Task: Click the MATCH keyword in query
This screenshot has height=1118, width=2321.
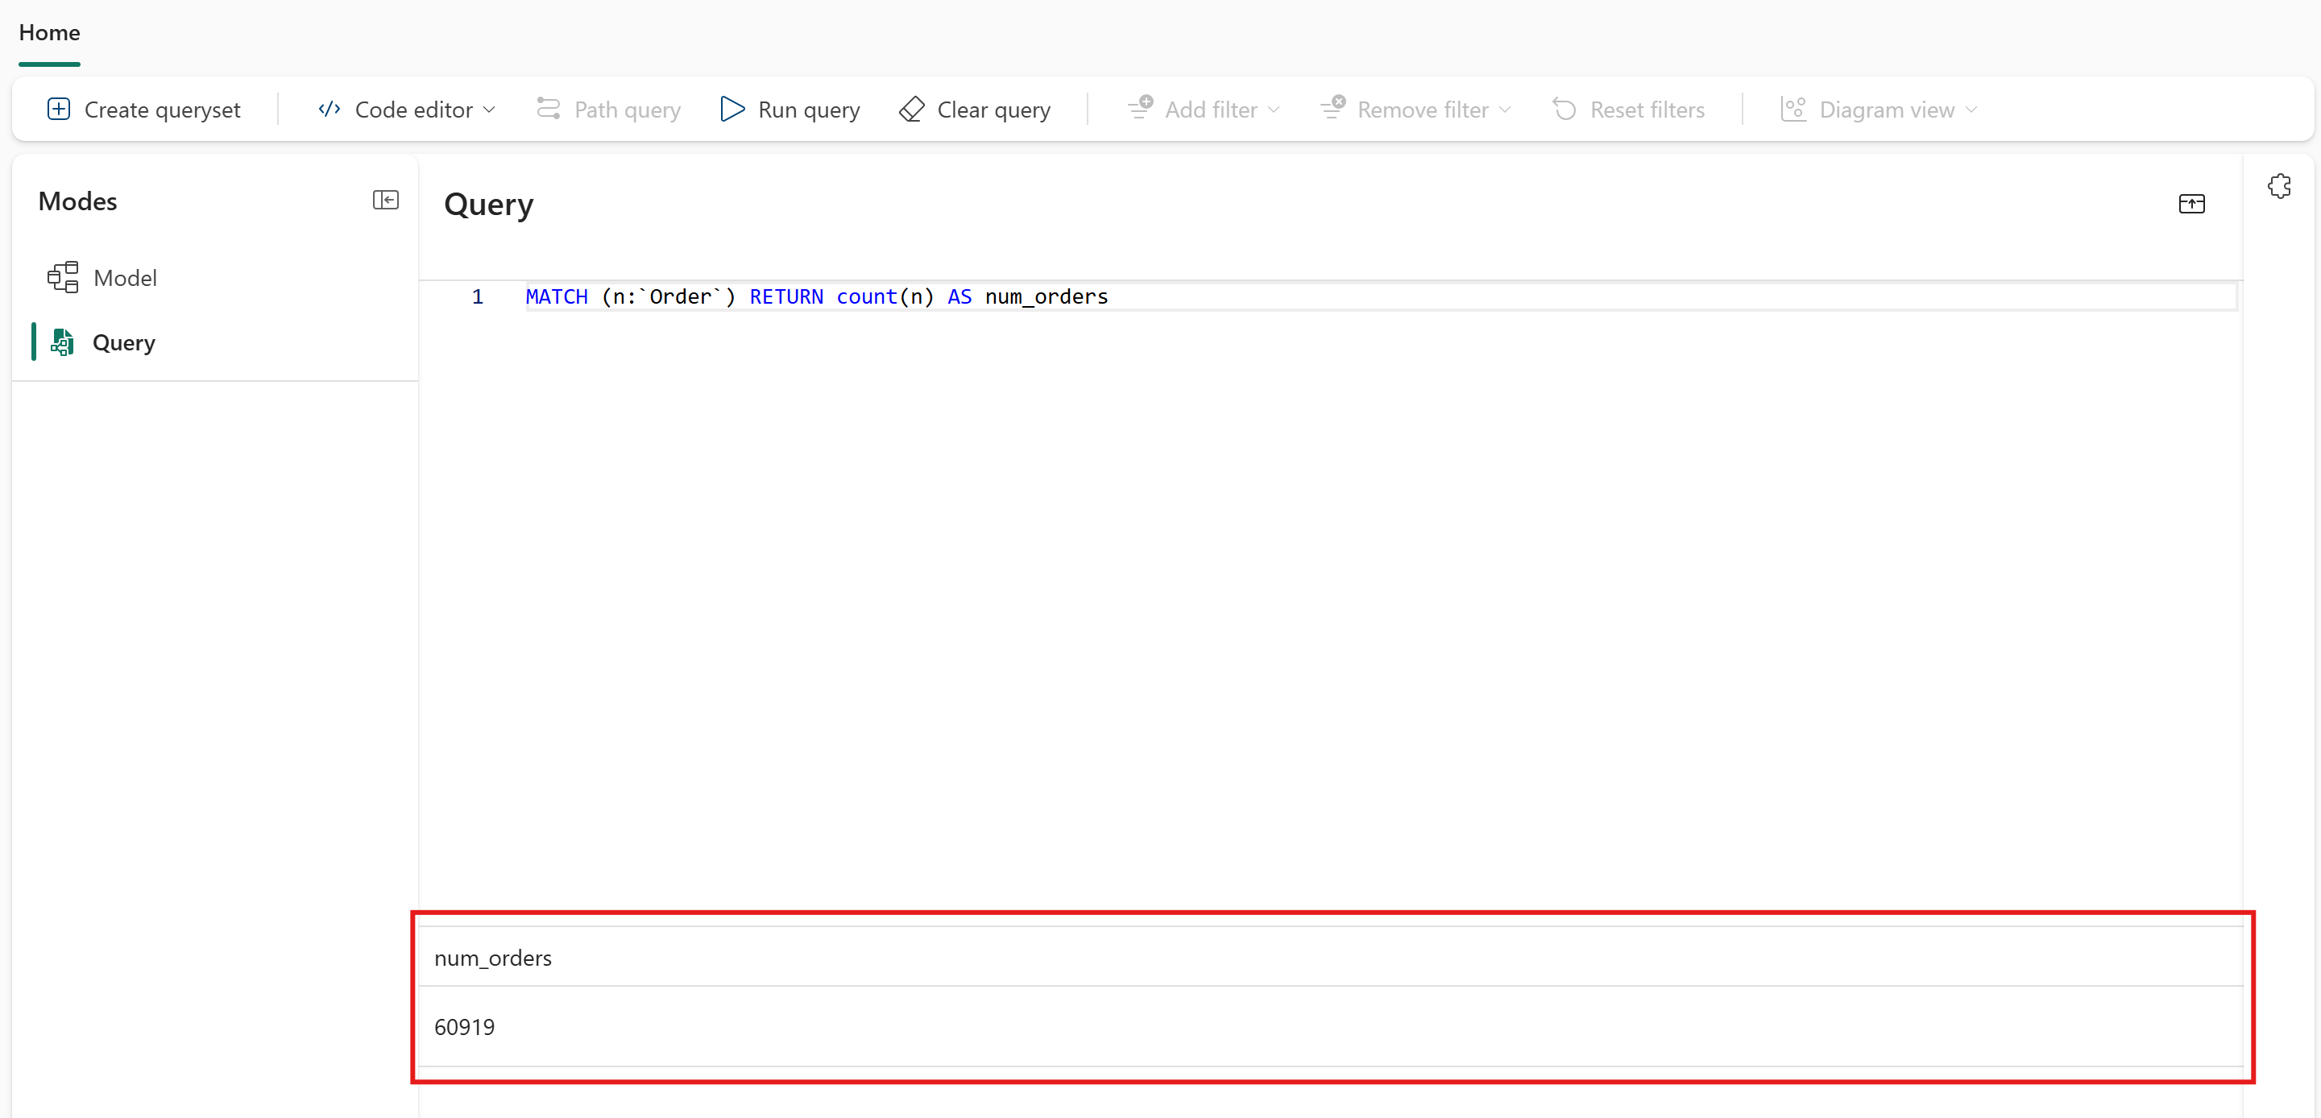Action: (x=556, y=296)
